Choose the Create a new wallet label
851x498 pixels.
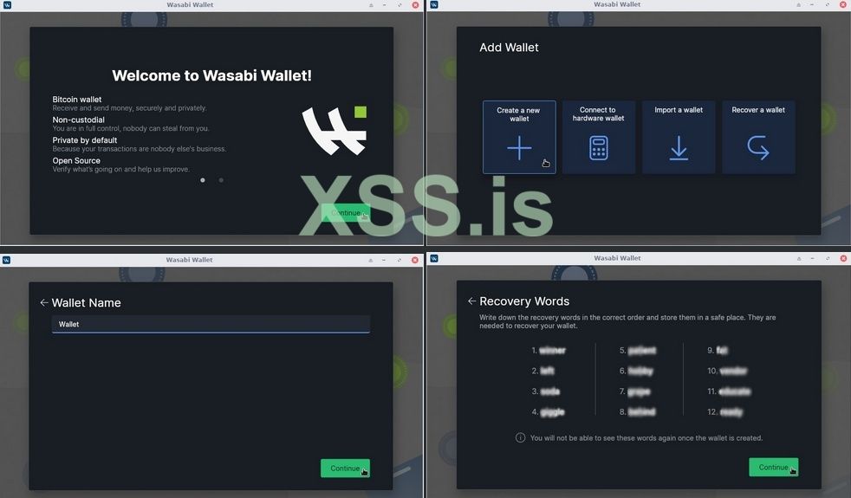518,114
